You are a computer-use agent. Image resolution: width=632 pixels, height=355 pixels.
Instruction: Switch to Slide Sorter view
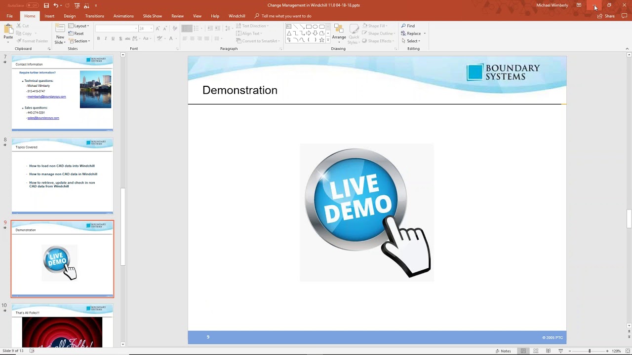536,351
